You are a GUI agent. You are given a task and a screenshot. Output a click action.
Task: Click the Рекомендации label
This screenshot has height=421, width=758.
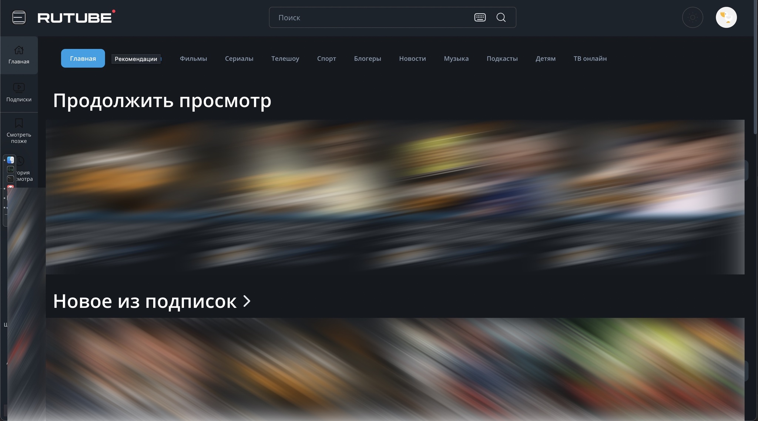tap(136, 59)
